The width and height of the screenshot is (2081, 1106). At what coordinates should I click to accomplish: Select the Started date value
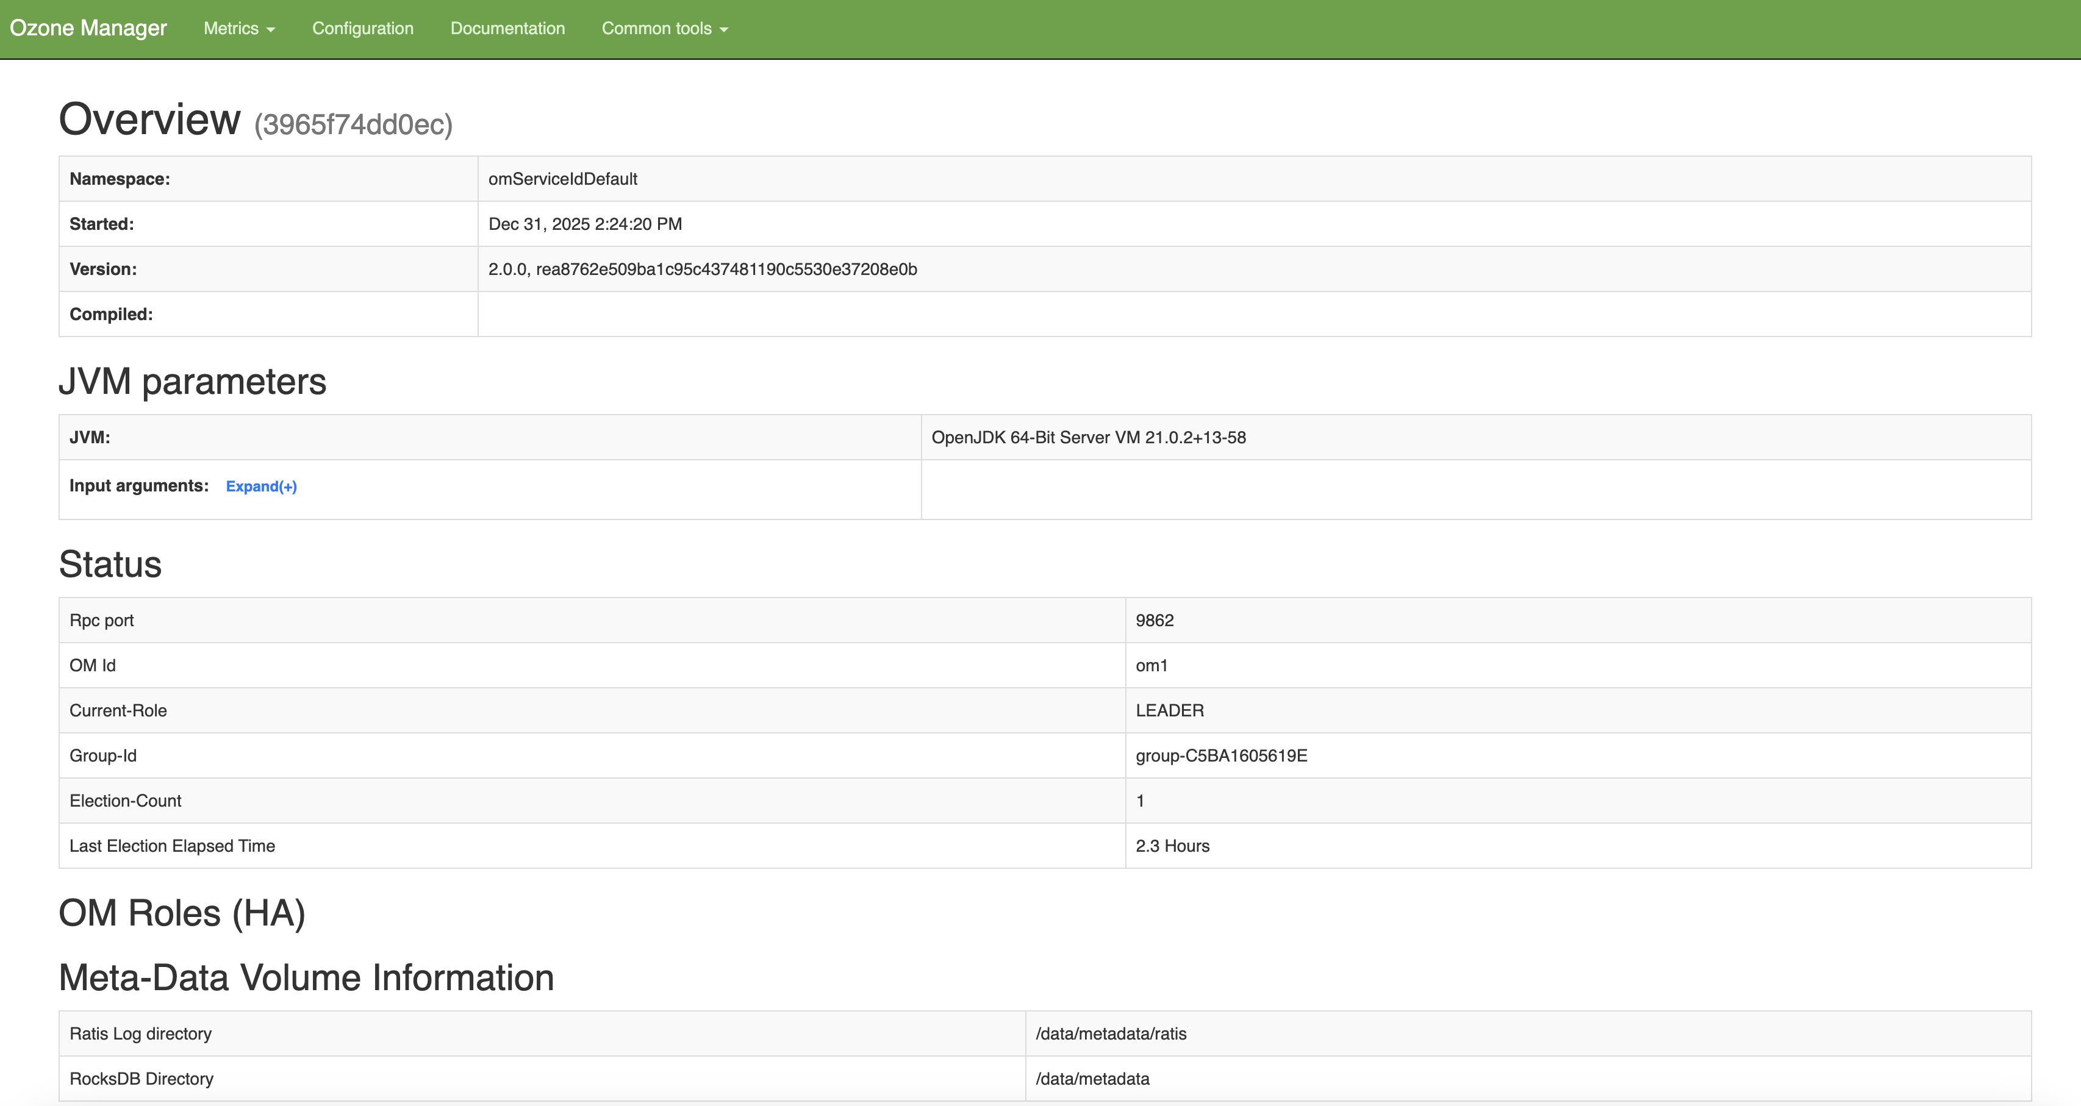point(585,224)
